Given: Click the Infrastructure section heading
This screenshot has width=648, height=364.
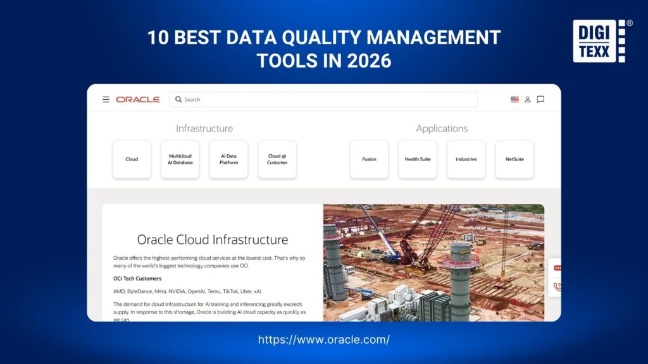Looking at the screenshot, I should [204, 128].
